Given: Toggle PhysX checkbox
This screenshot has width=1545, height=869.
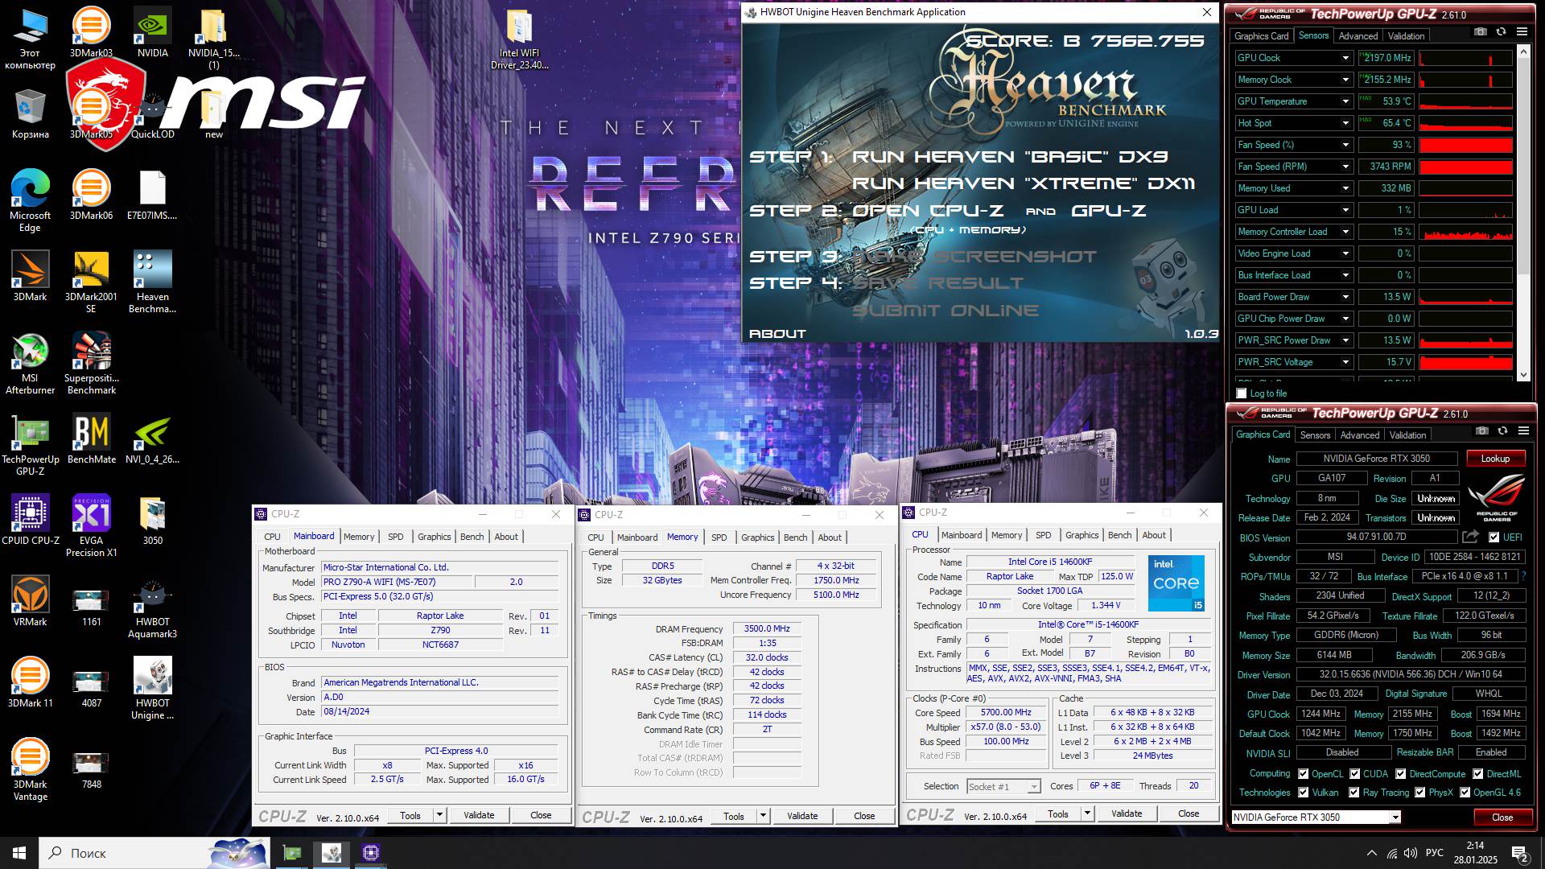Looking at the screenshot, I should pos(1420,793).
